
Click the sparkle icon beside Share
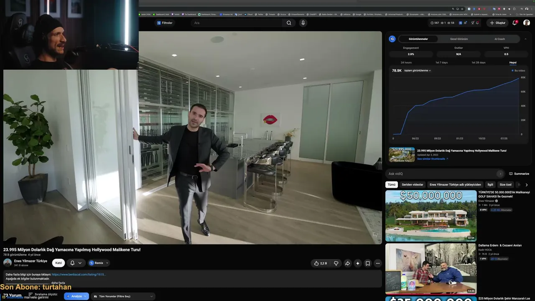click(358, 263)
